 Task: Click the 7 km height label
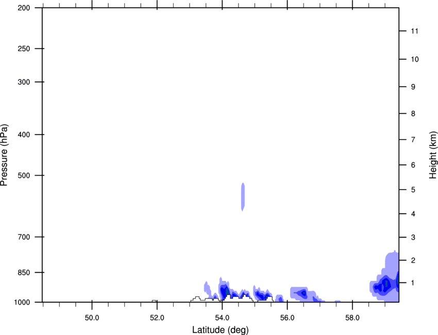pyautogui.click(x=413, y=140)
